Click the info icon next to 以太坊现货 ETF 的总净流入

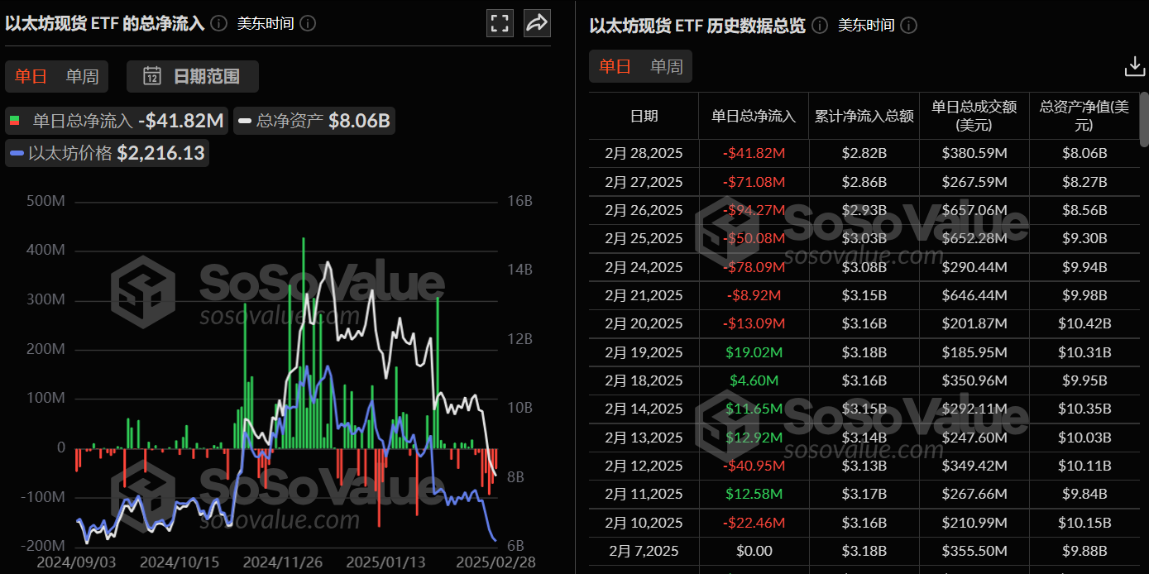point(218,23)
